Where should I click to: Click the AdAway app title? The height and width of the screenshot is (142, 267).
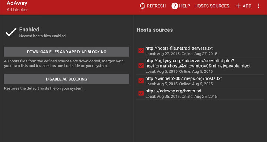[x=17, y=3]
